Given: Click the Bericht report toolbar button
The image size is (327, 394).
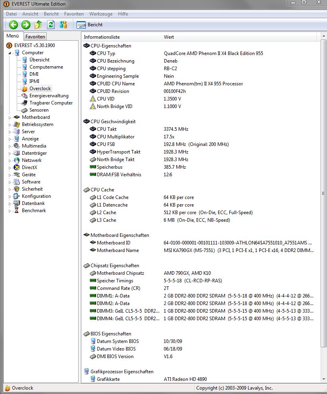Looking at the screenshot, I should click(90, 25).
